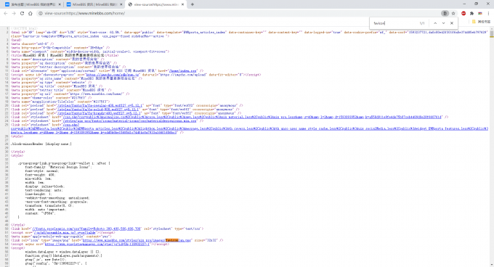Image resolution: width=494 pixels, height=267 pixels.
Task: Open the materialdesignicons.min.css link on line 24
Action: coord(130,120)
